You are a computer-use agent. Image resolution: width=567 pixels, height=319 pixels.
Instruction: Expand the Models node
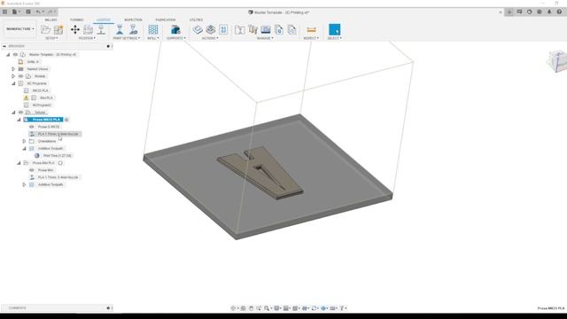coord(13,76)
